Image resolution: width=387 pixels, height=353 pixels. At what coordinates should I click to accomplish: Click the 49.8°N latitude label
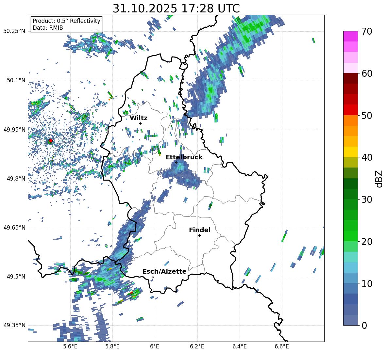(16, 179)
